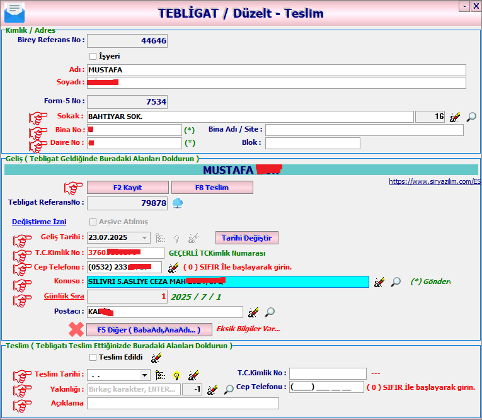This screenshot has width=482, height=420.
Task: Click the light bulb icon next to Teslim Tarihi
Action: (177, 375)
